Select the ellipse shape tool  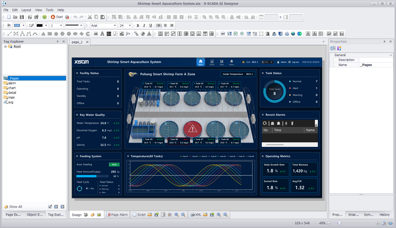click(x=75, y=34)
